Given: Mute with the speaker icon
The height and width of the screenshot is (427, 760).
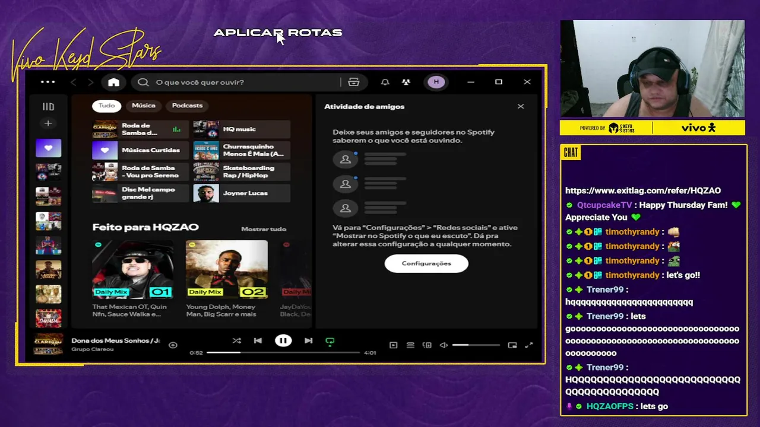Looking at the screenshot, I should point(444,345).
